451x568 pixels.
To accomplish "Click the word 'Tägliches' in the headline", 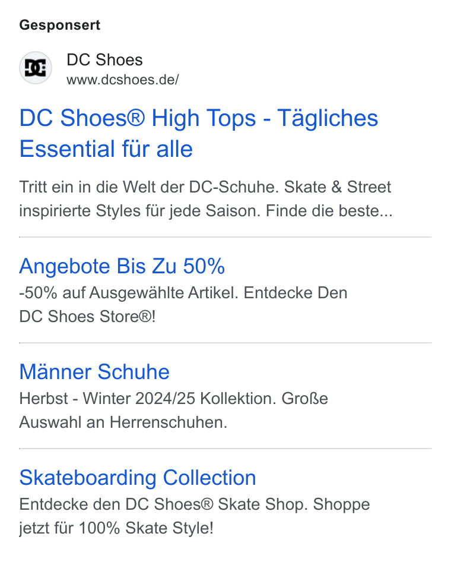I will pos(328,118).
